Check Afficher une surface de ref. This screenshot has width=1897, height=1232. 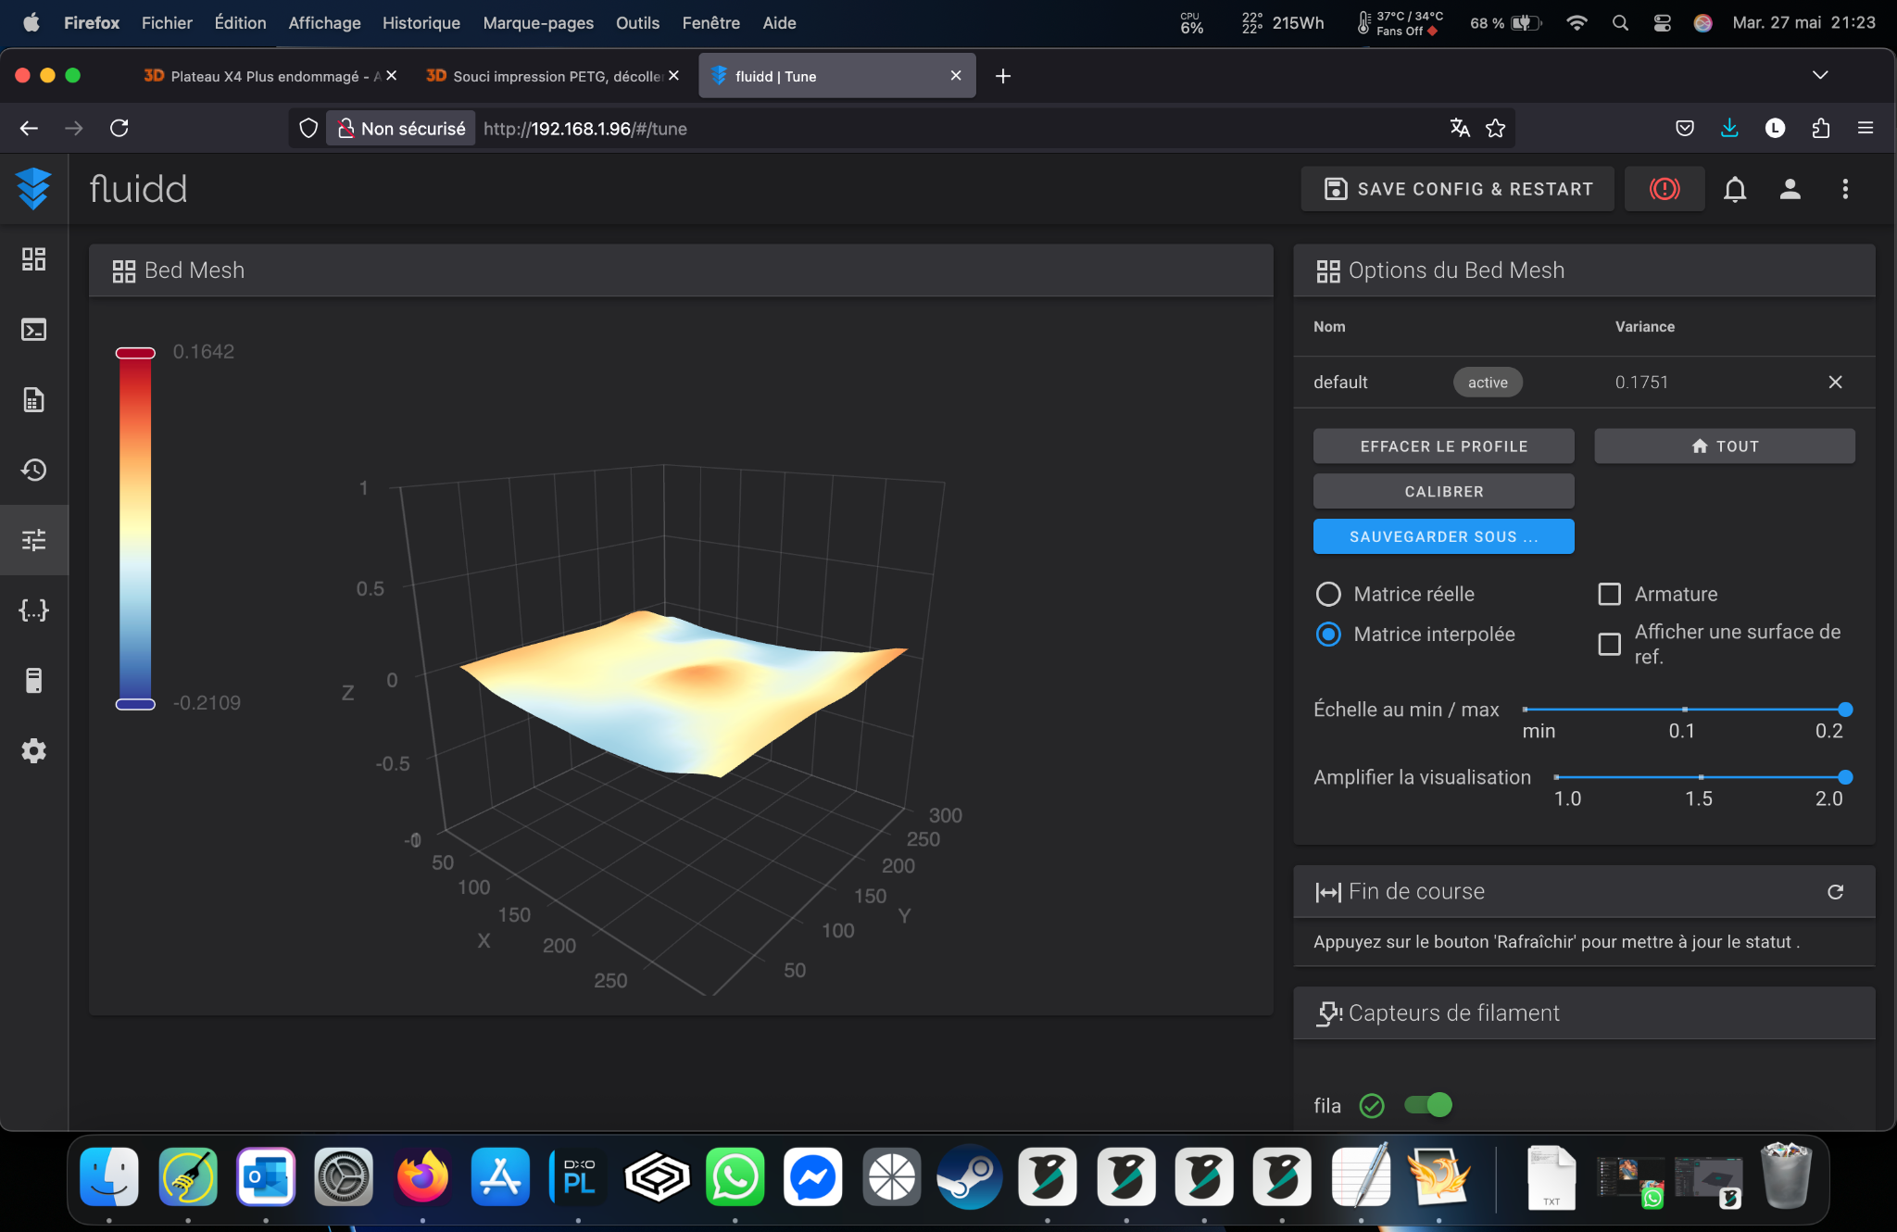point(1610,644)
